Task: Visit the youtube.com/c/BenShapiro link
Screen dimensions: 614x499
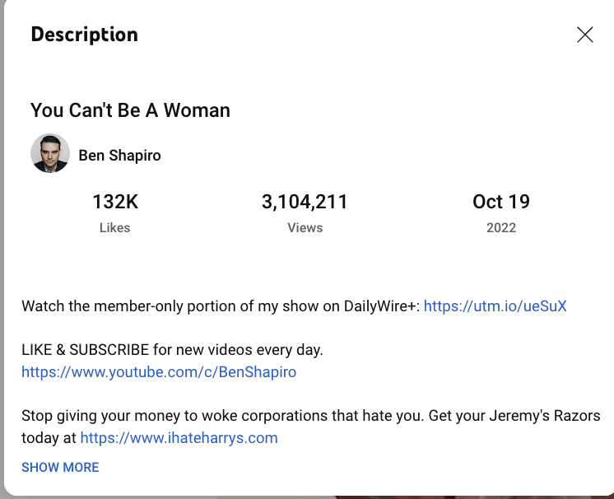Action: 159,372
